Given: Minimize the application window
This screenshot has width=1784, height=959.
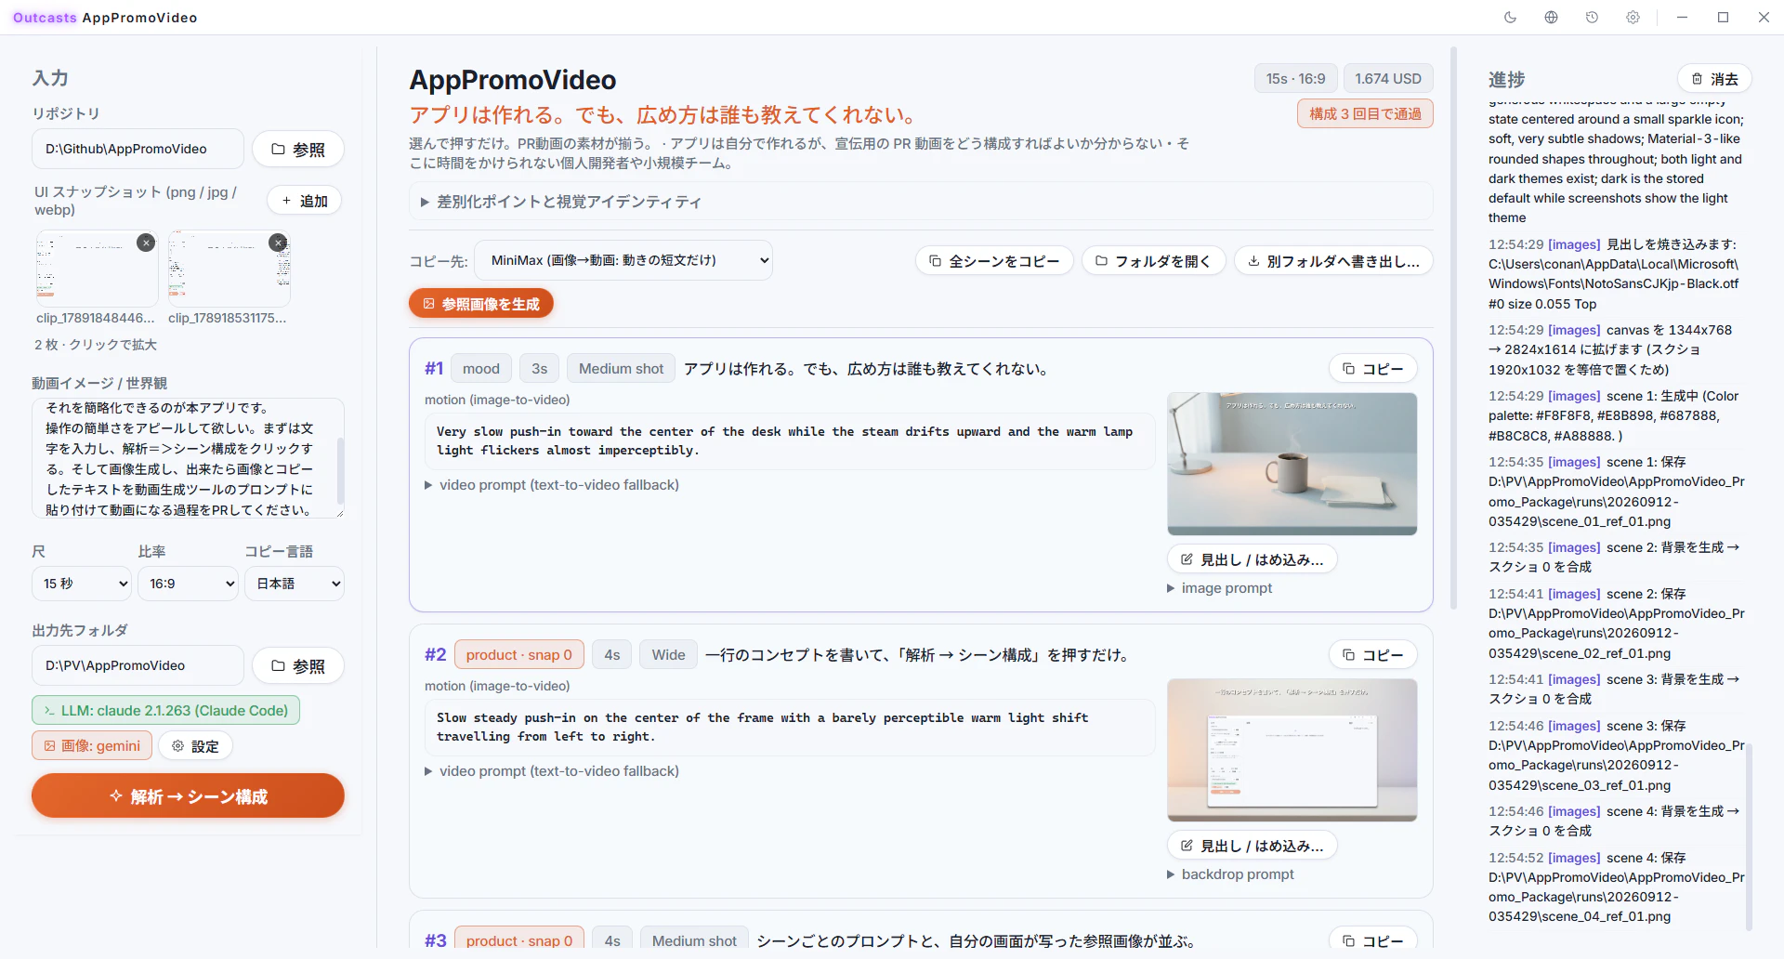Looking at the screenshot, I should tap(1682, 18).
